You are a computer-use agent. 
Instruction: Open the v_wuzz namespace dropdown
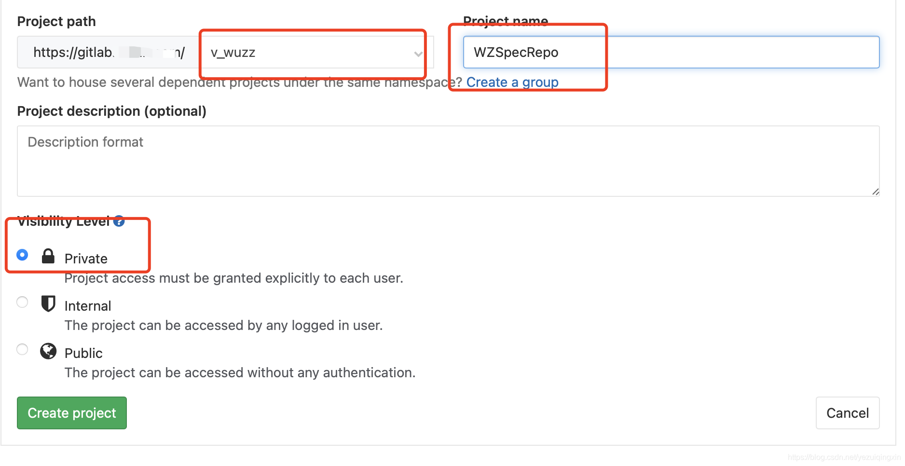coord(316,52)
